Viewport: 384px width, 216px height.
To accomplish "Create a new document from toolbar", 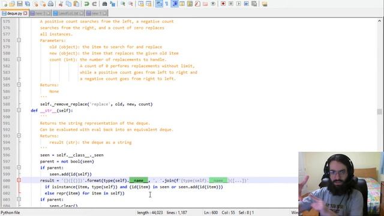I will click(x=4, y=4).
